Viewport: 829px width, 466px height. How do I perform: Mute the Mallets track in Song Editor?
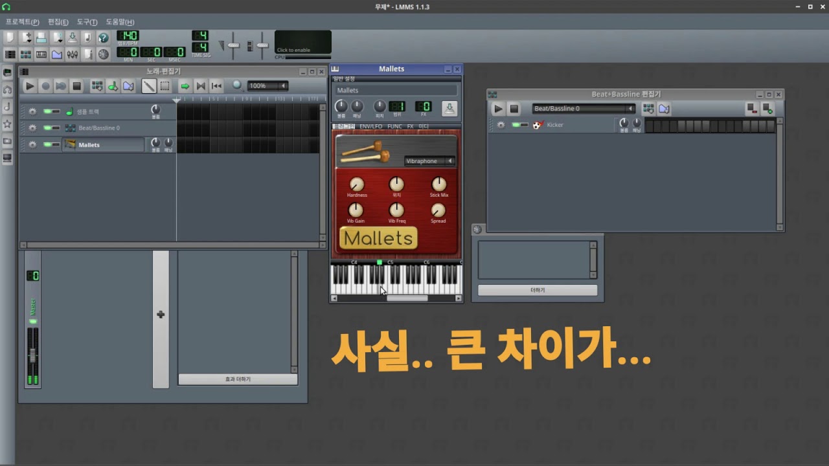click(48, 144)
